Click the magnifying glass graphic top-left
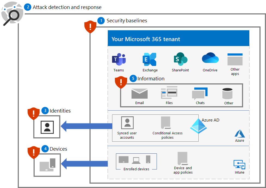Viewport: 266px width, 188px height. 12,13
